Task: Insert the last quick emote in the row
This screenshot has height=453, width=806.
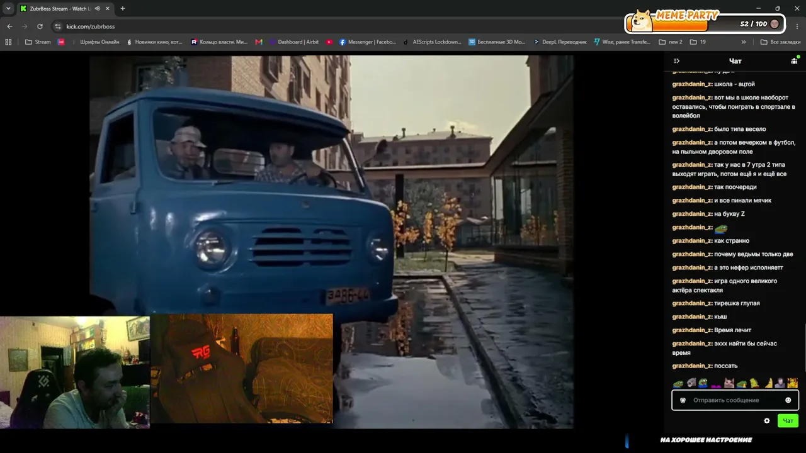Action: pyautogui.click(x=792, y=383)
